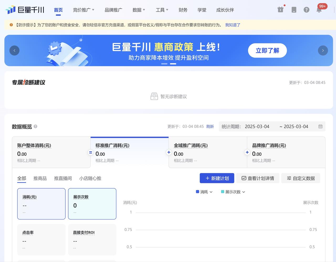Viewport: 336px width, 262px height.
Task: Expand the 竞价推广 dropdown menu
Action: pyautogui.click(x=84, y=10)
